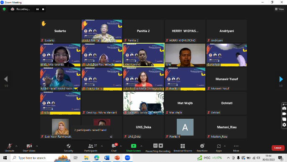Click the green Share Screen icon

click(x=134, y=146)
